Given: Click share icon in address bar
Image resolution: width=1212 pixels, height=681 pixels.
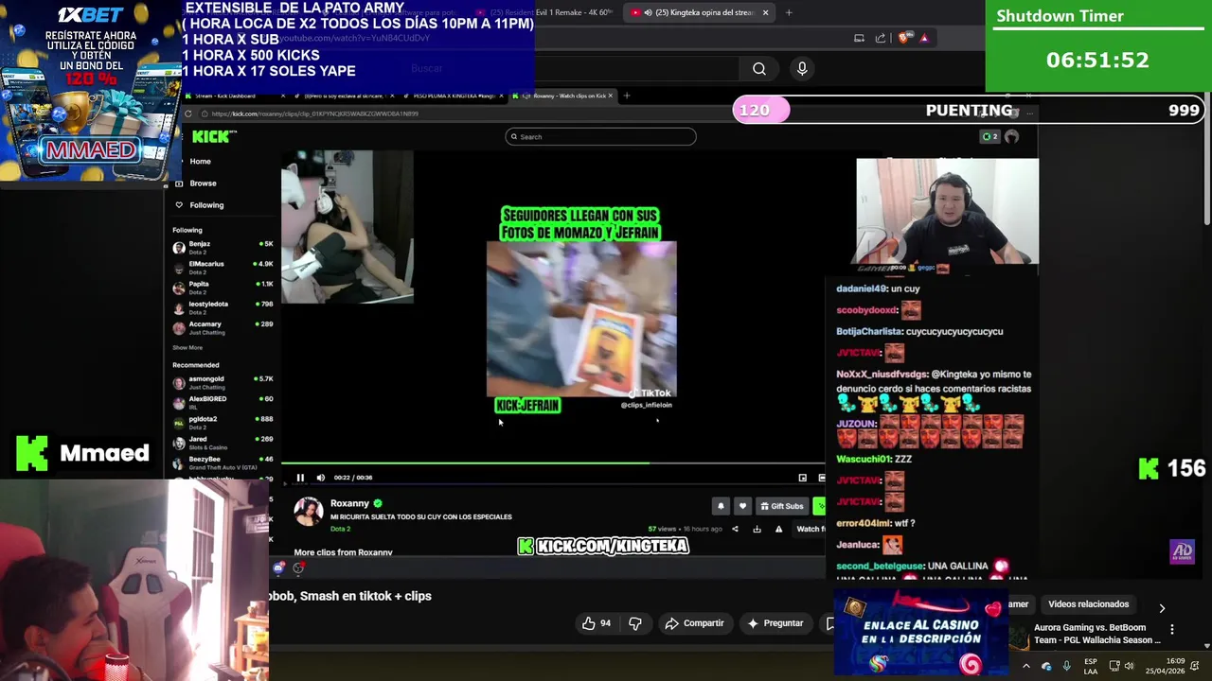Looking at the screenshot, I should [881, 38].
